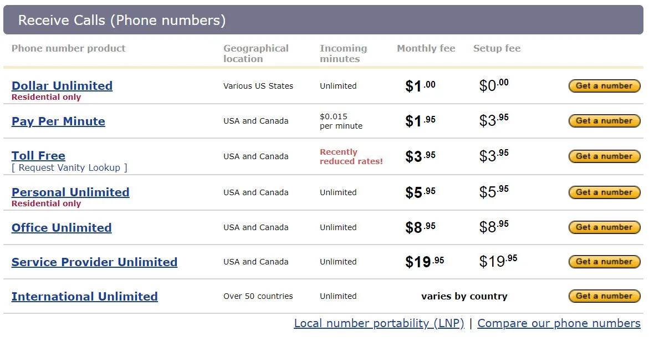Screen dimensions: 649x351
Task: Get a number for Dollar Unlimited
Action: (x=604, y=86)
